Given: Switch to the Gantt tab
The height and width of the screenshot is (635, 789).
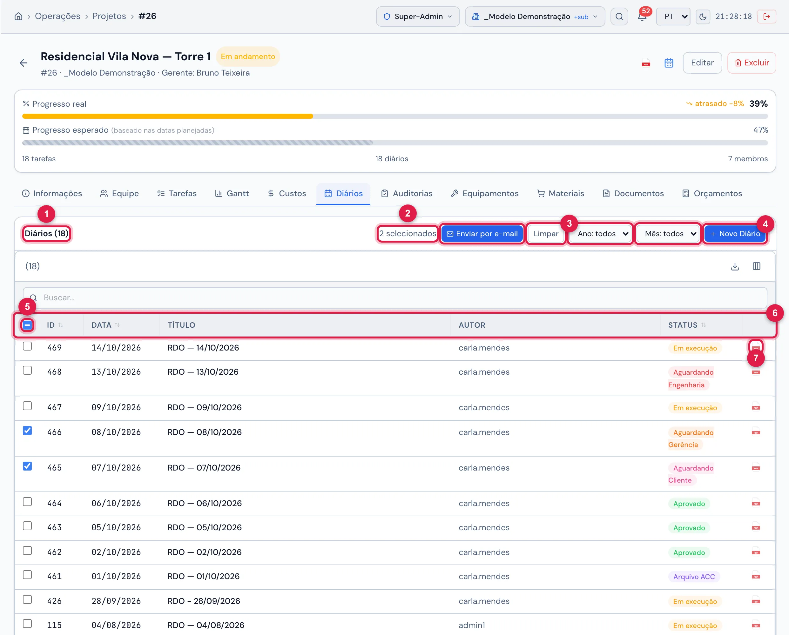Looking at the screenshot, I should 232,193.
